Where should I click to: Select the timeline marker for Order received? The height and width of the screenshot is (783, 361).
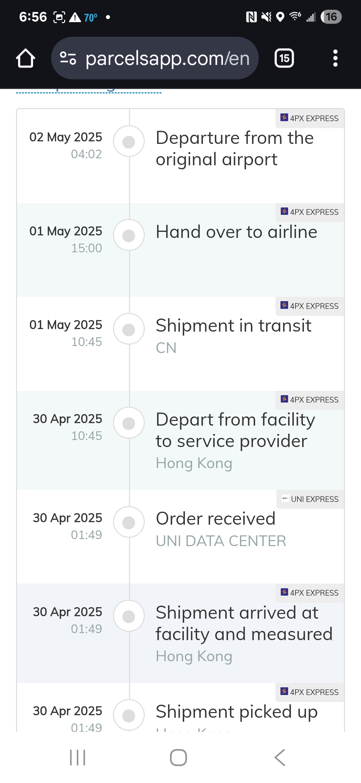coord(129,522)
